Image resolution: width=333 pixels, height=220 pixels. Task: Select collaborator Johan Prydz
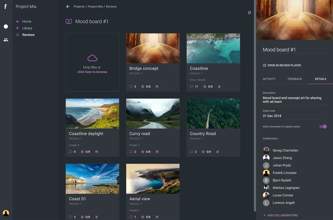(277, 165)
